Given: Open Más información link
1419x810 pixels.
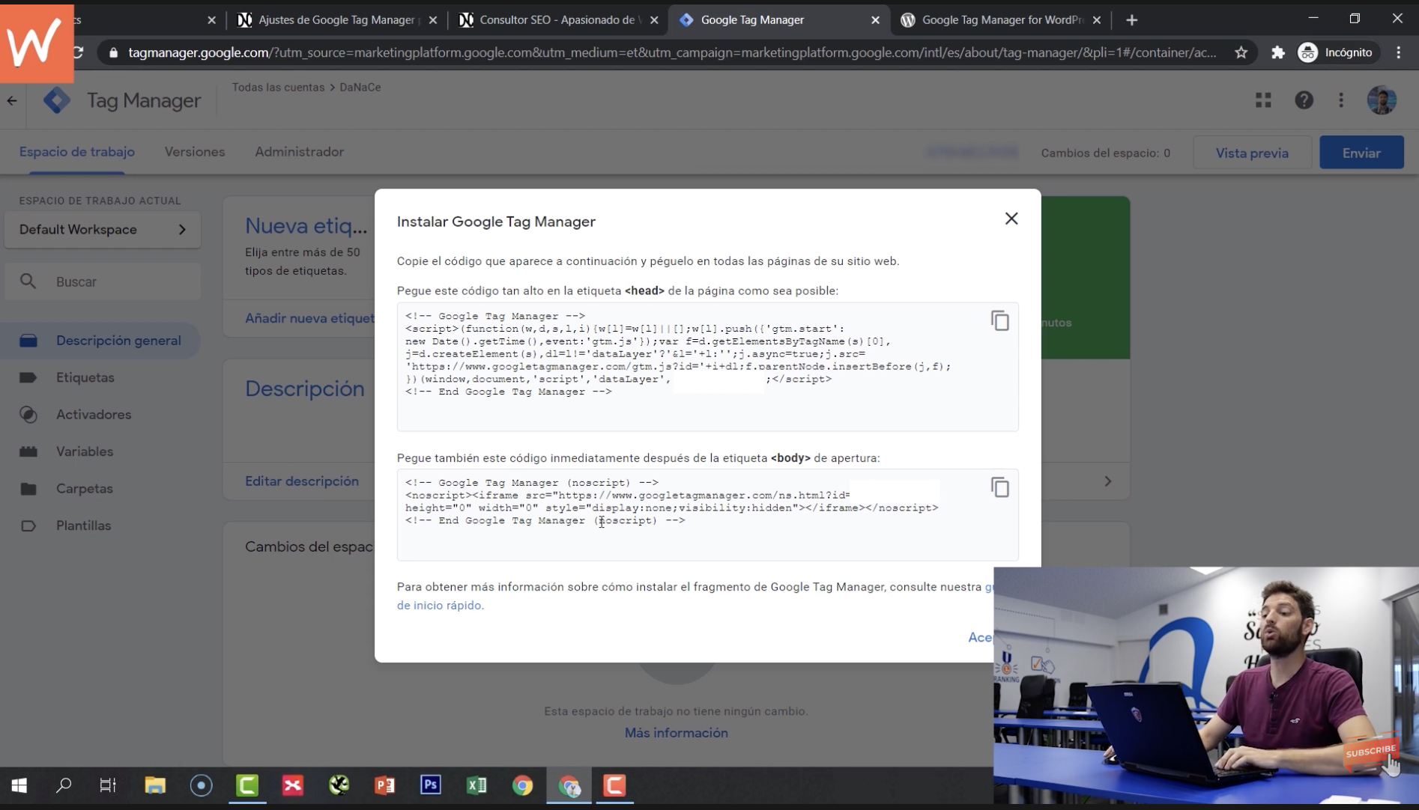Looking at the screenshot, I should (675, 732).
